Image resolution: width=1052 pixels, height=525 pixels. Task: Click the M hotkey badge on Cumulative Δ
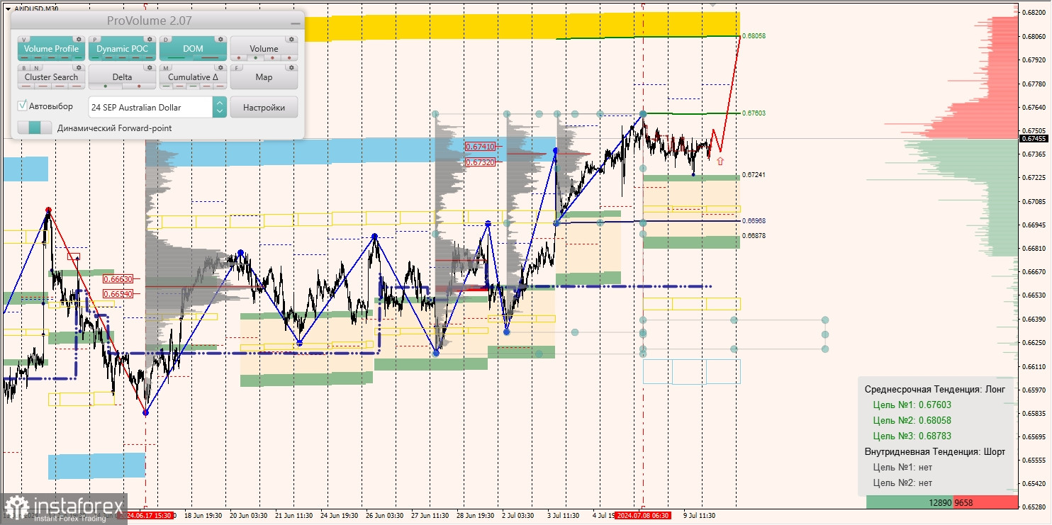(166, 68)
